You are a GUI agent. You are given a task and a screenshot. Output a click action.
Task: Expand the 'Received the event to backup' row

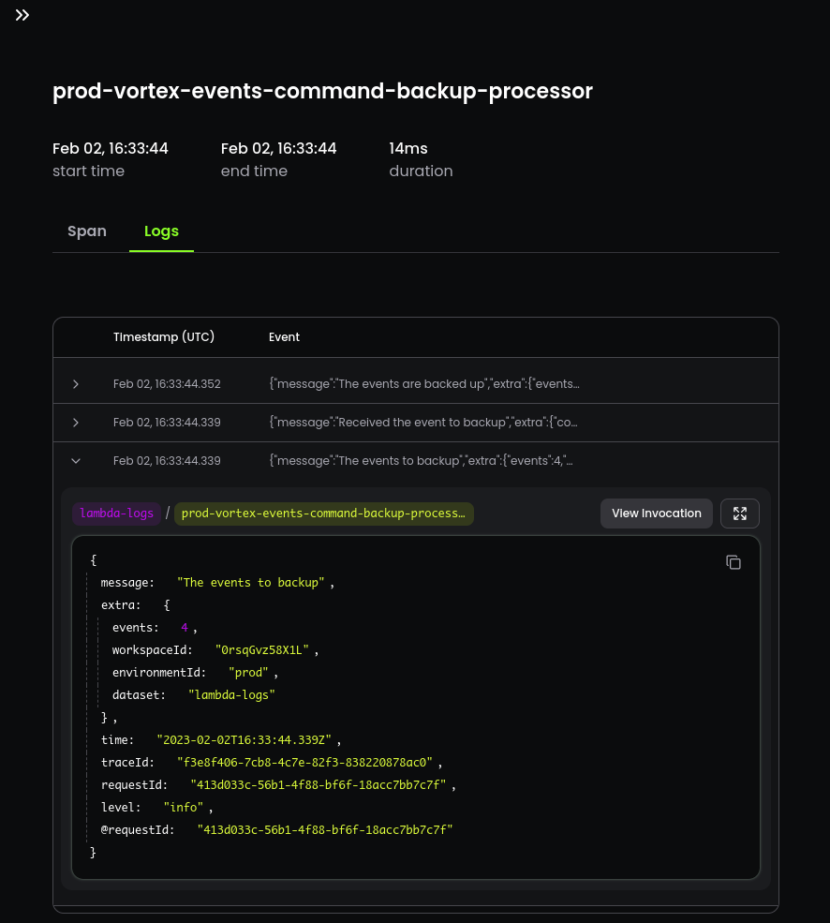coord(76,422)
